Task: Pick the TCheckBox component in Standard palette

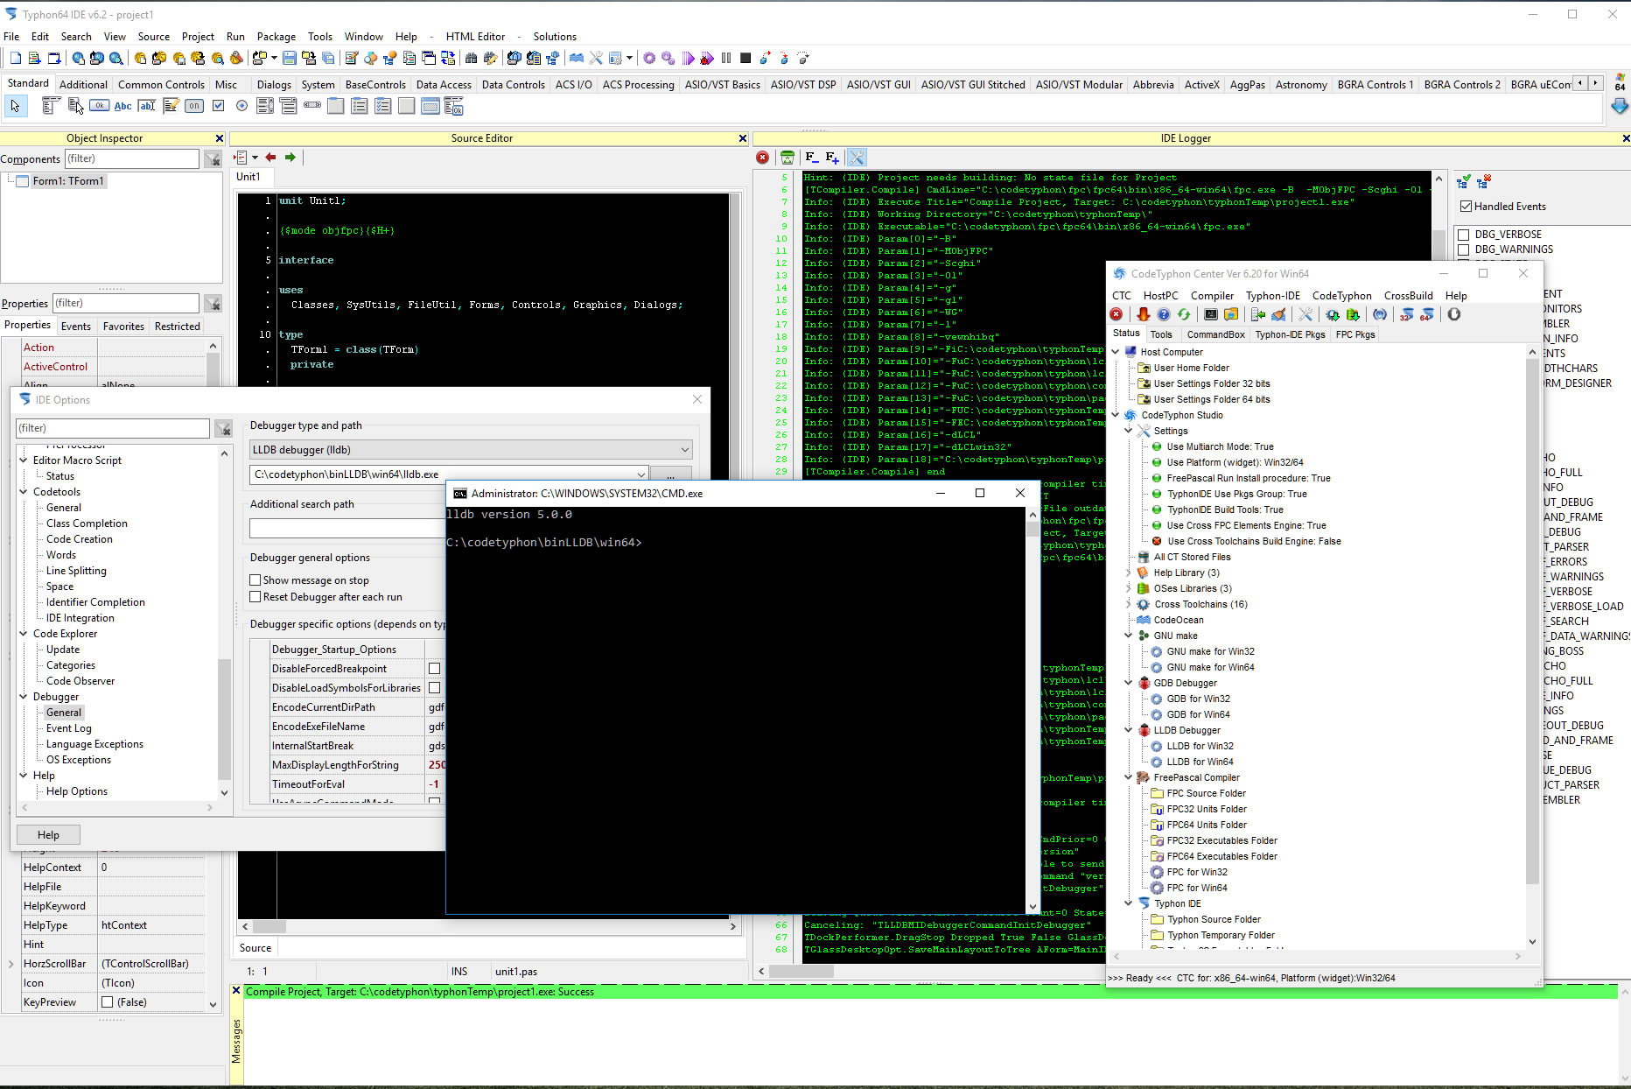Action: pos(219,106)
